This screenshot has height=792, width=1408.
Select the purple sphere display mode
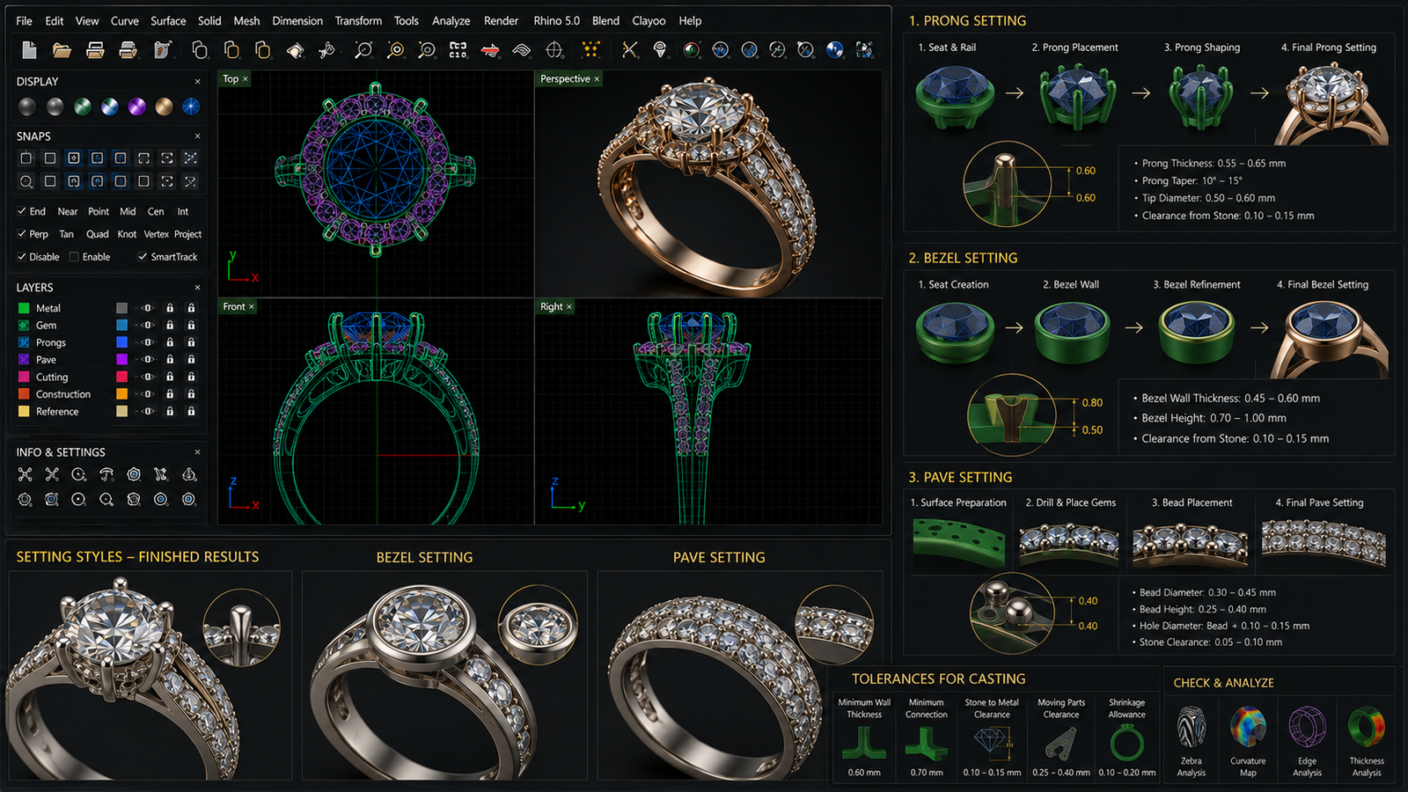point(136,106)
